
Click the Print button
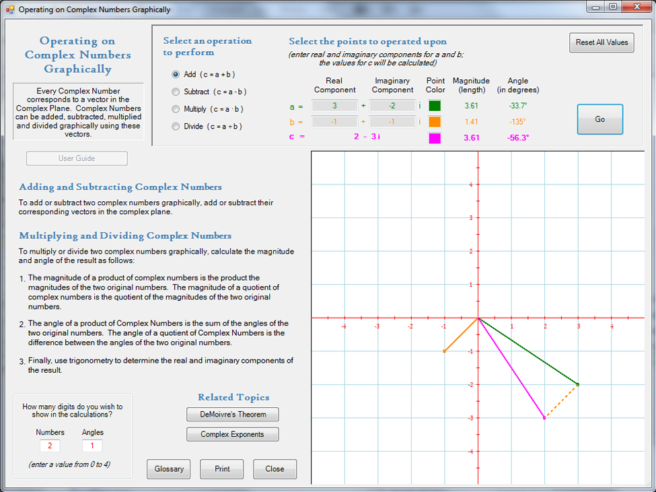coord(222,469)
